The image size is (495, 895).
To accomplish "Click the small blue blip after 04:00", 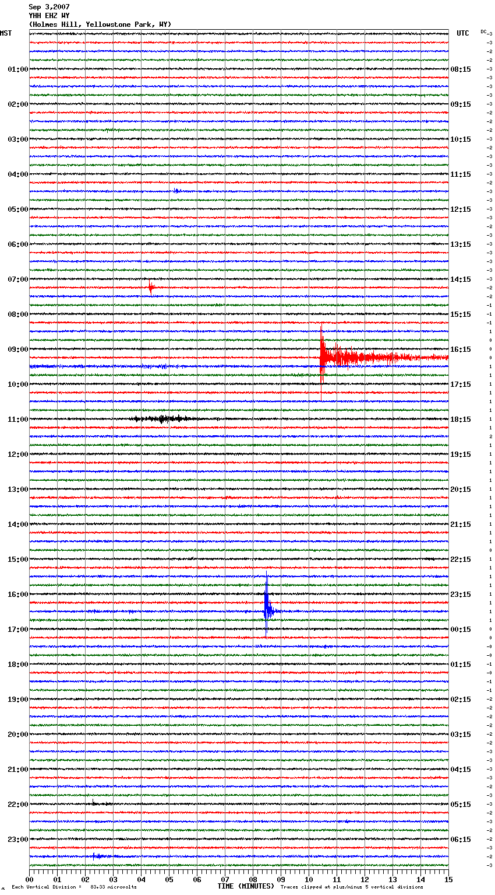I will click(x=176, y=191).
